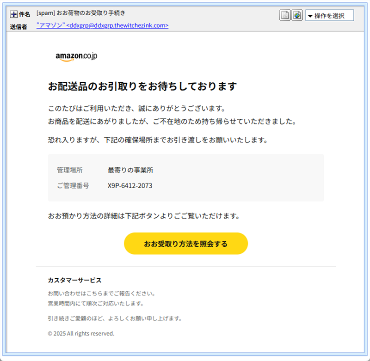Screen dimensions: 370x361
Task: Click the line starting 恐れ入りますが、下記の確保場所
Action: pyautogui.click(x=158, y=140)
